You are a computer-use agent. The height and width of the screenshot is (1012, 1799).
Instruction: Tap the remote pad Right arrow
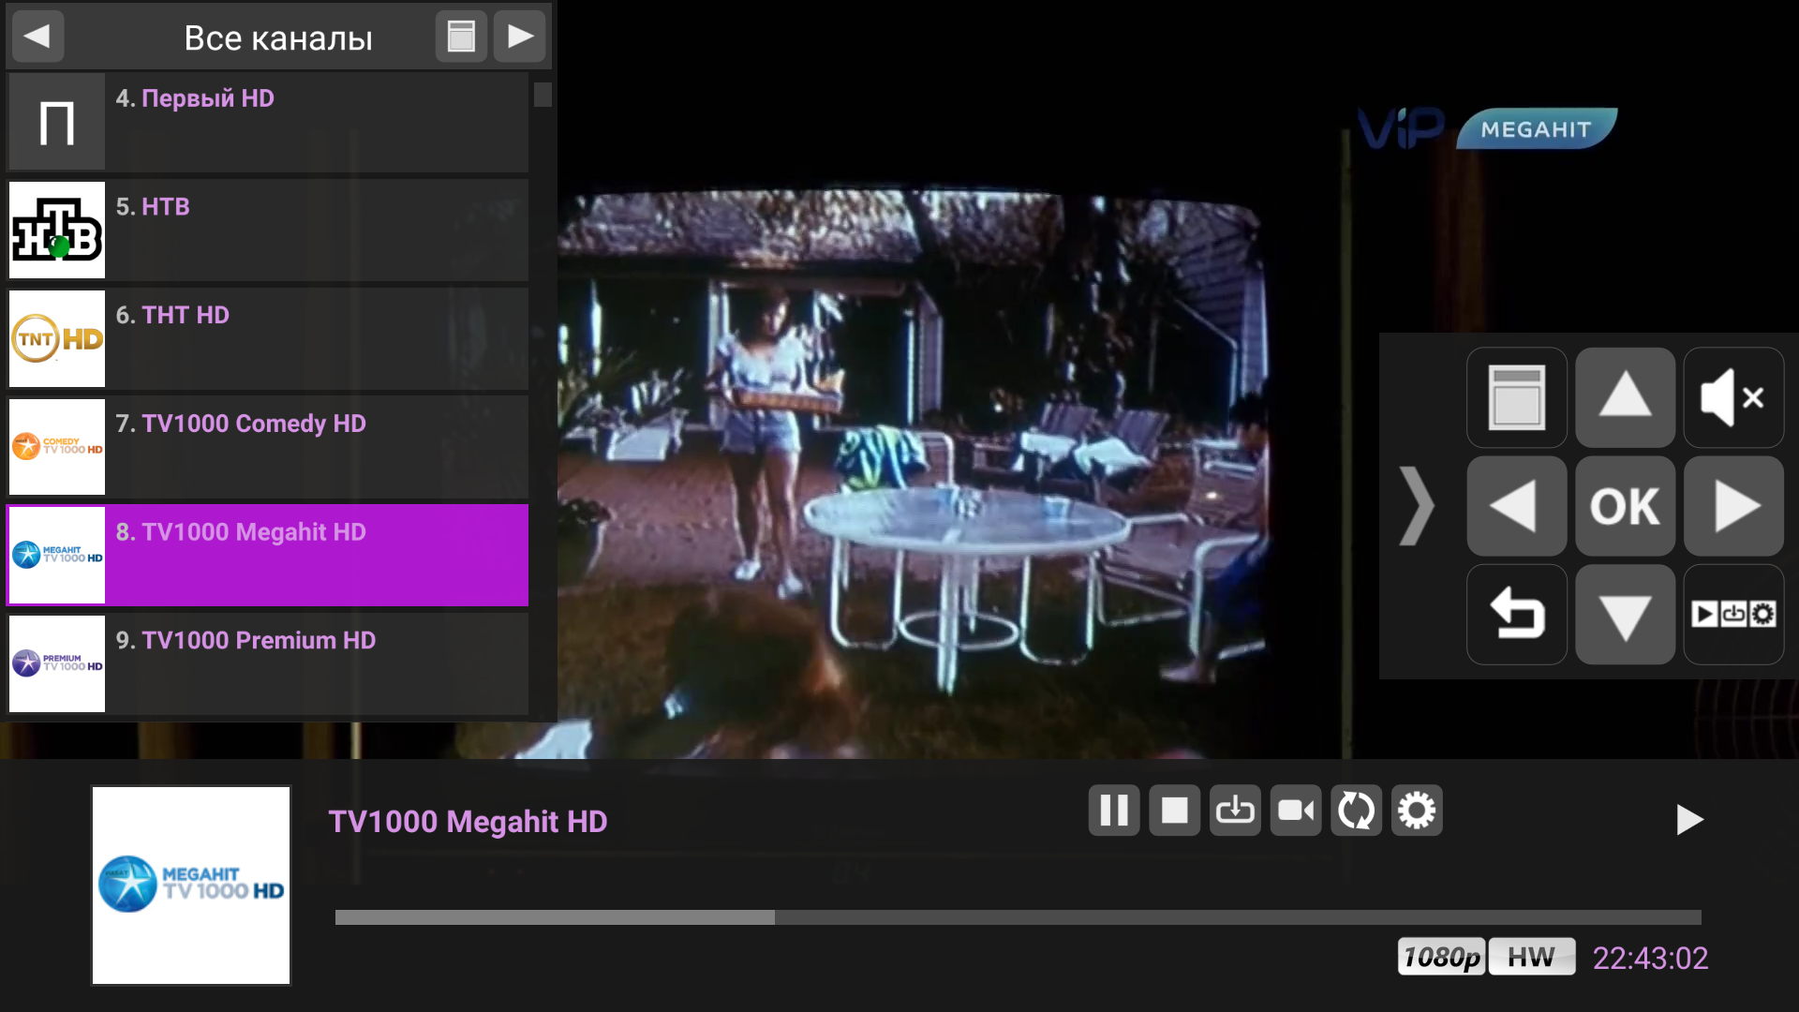coord(1733,506)
